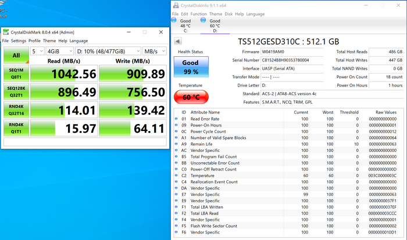
Task: Click the SEQ1M read result 1042.56
Action: [x=64, y=74]
